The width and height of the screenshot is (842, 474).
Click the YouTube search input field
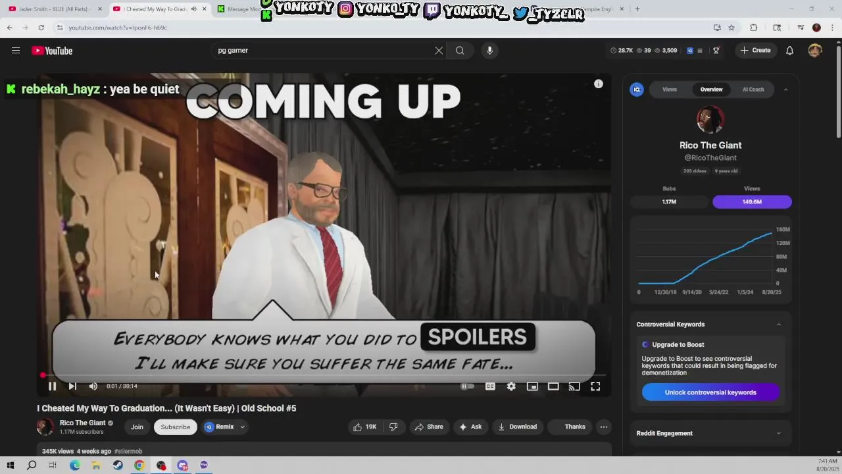pos(322,51)
